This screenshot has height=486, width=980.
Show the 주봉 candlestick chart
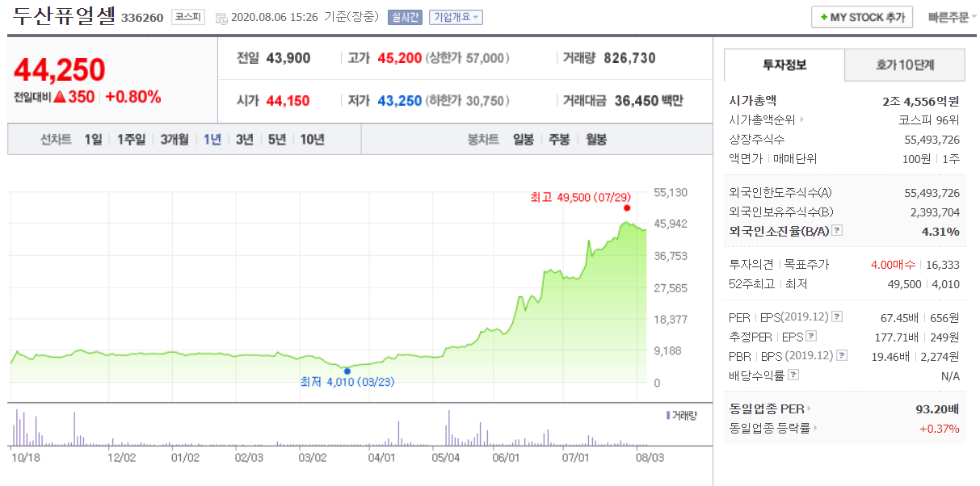coord(559,140)
